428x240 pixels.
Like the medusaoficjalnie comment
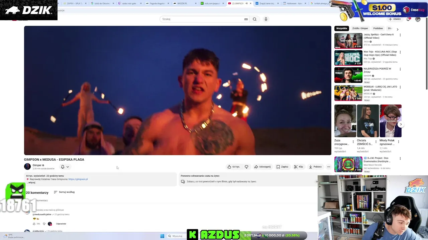point(34,224)
